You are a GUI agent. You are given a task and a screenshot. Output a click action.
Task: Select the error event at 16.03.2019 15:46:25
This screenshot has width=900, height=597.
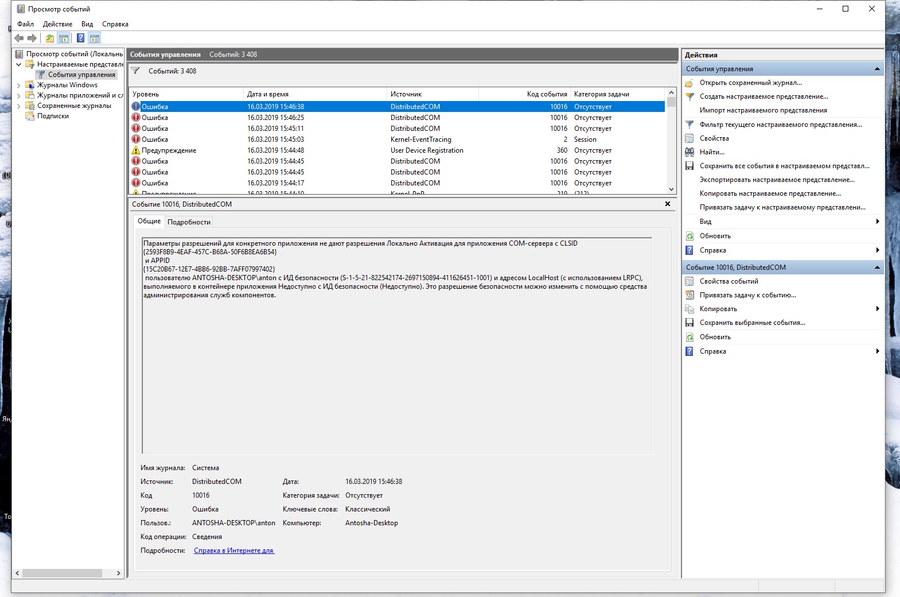click(398, 118)
